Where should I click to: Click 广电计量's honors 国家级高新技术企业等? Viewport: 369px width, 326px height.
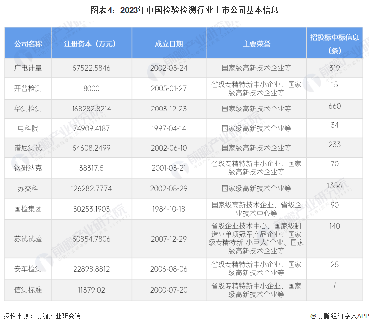click(256, 68)
